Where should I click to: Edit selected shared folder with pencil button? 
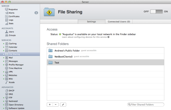click(x=63, y=105)
